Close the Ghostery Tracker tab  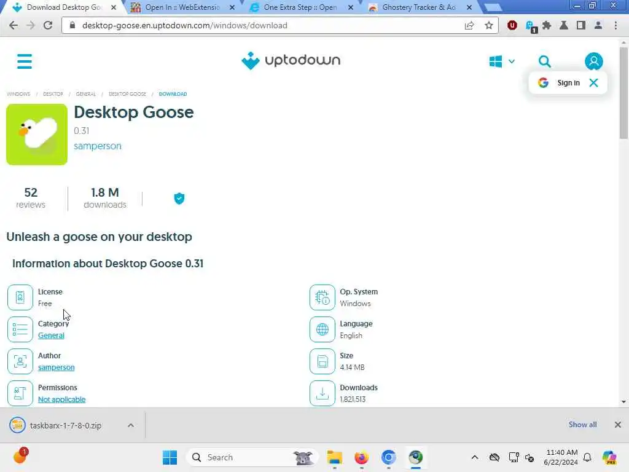point(469,7)
